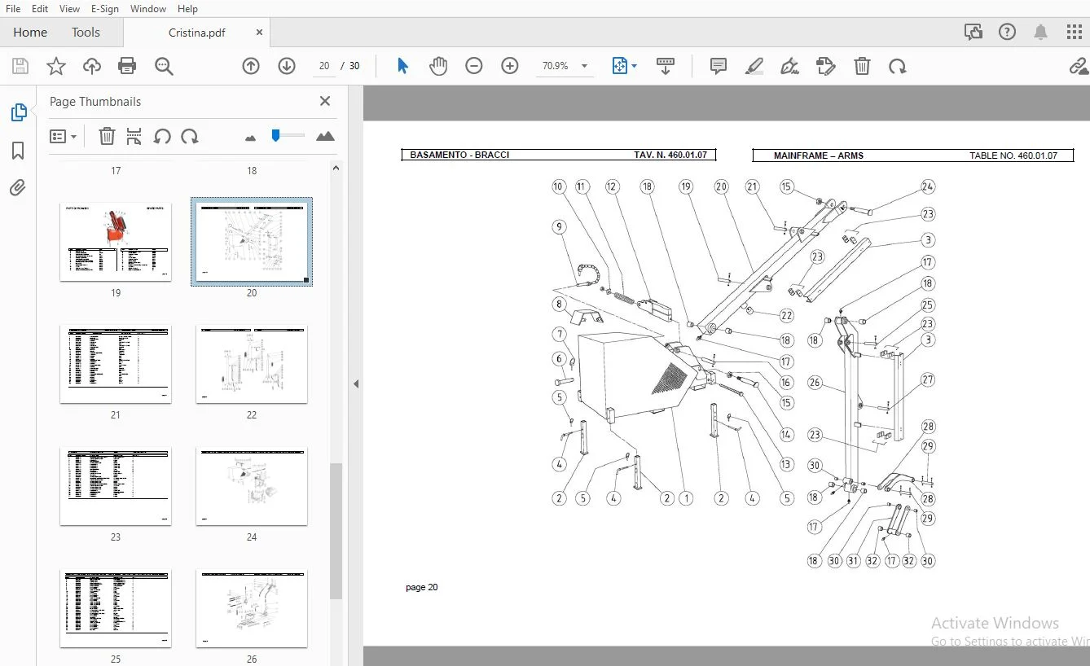Screen dimensions: 1090x666
Task: Select the page 19 thumbnail
Action: [116, 243]
